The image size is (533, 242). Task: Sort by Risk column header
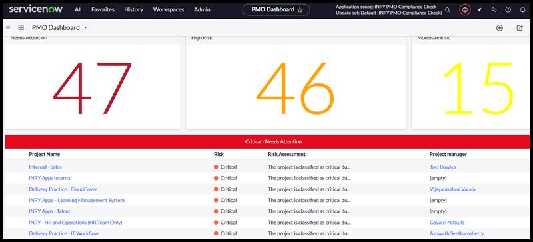pos(219,154)
